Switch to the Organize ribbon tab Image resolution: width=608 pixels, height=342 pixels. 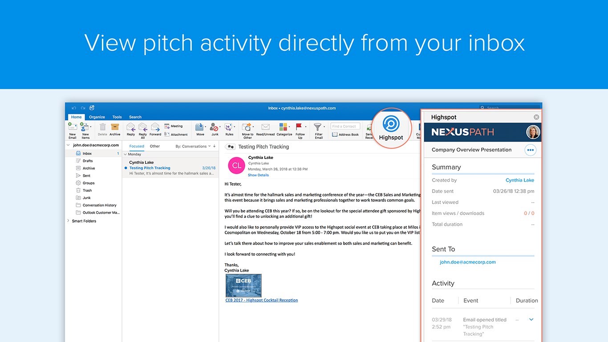pyautogui.click(x=97, y=117)
